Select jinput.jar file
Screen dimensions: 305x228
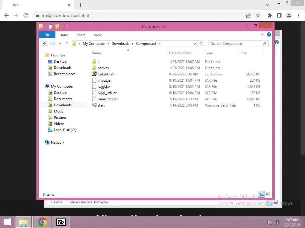105,80
